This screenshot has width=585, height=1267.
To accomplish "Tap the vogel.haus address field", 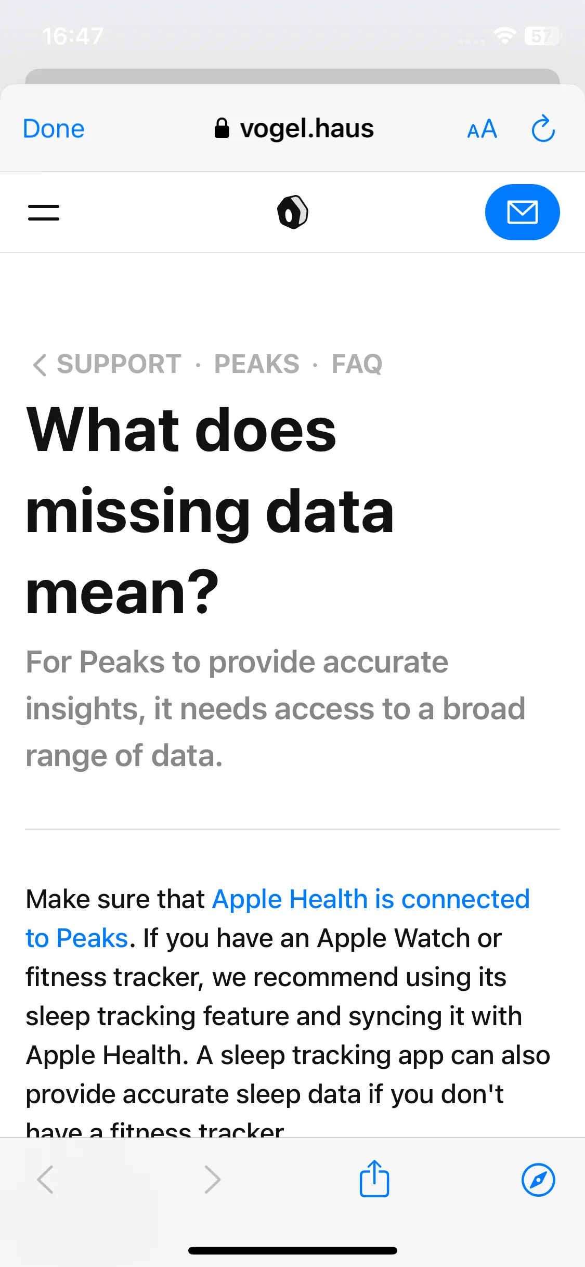I will click(x=294, y=128).
